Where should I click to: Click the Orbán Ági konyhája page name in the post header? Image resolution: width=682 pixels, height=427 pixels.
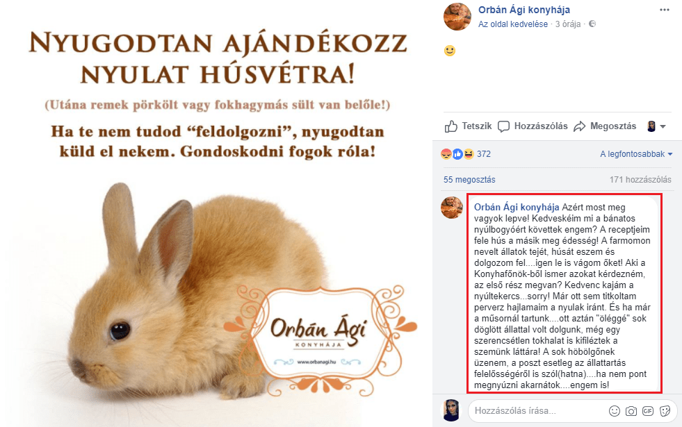524,10
